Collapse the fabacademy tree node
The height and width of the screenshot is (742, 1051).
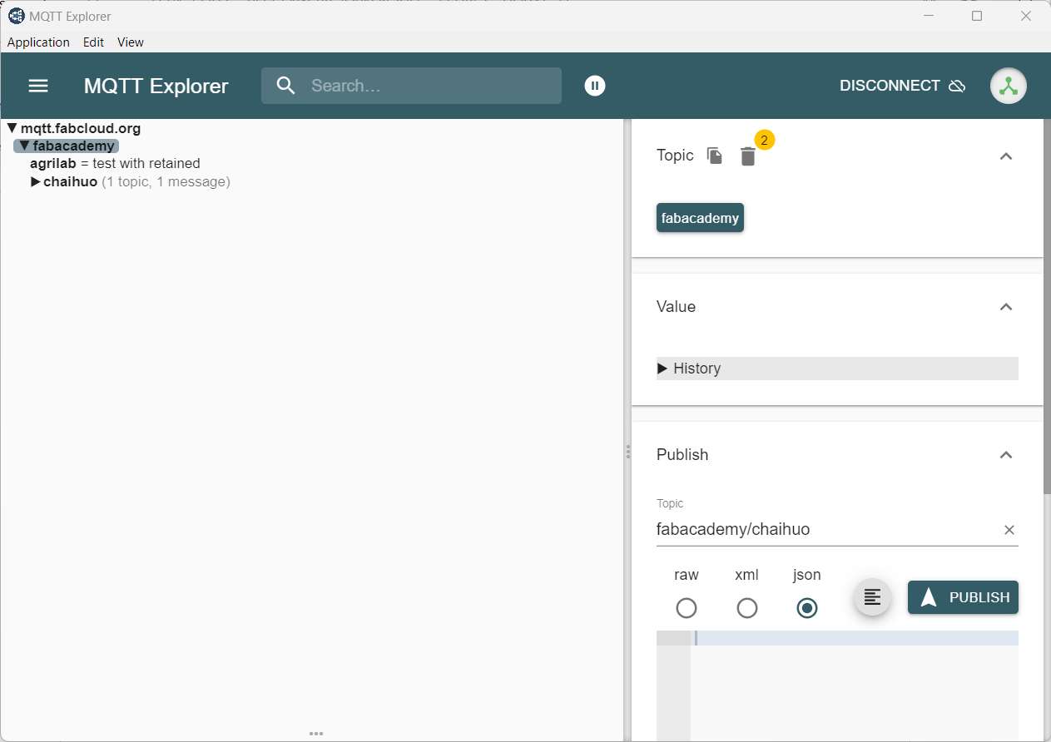point(24,146)
